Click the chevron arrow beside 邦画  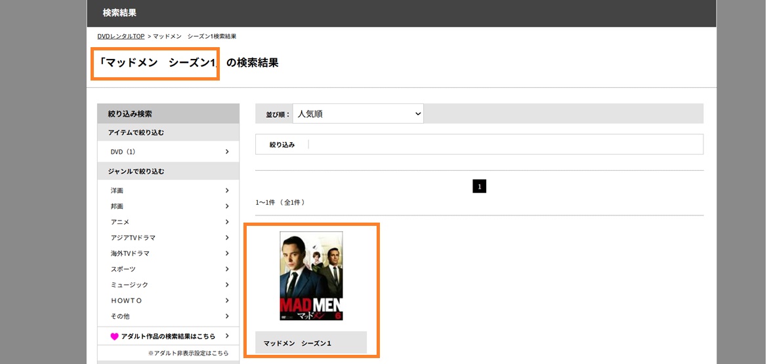pos(227,206)
